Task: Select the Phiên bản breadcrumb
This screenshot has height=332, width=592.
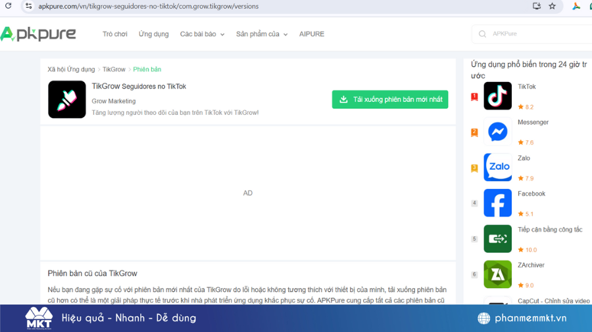Action: [147, 70]
